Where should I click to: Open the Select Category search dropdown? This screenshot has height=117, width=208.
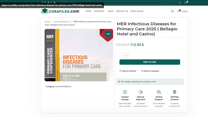click(x=167, y=3)
